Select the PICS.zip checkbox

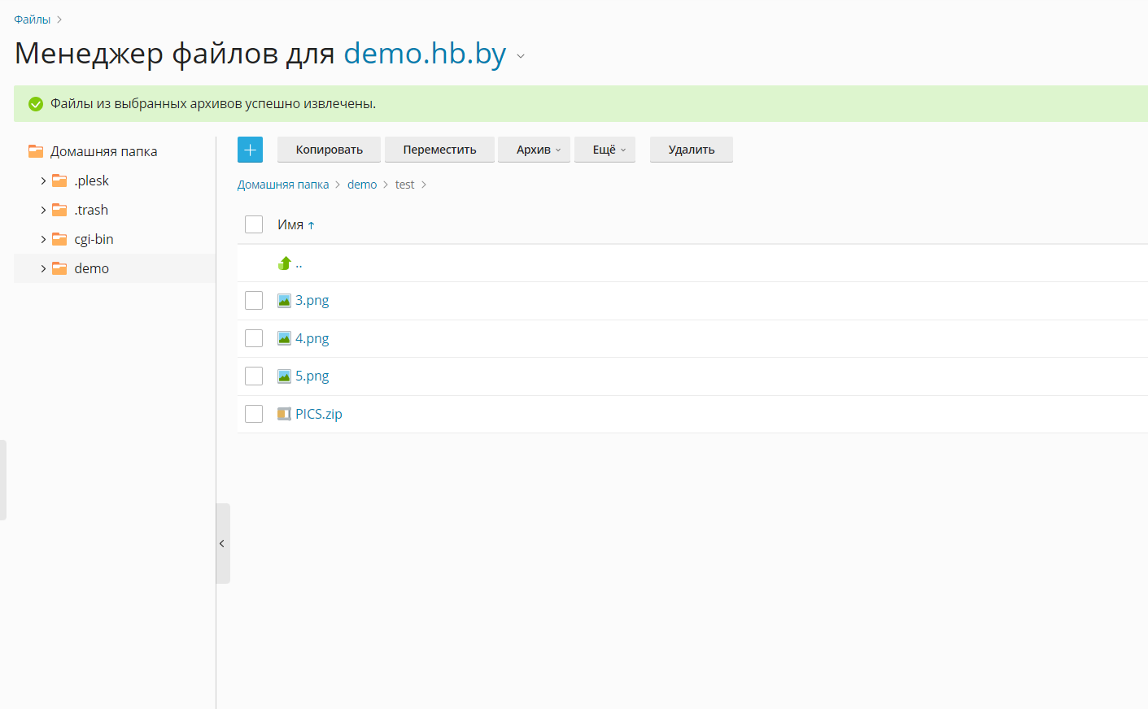[254, 414]
